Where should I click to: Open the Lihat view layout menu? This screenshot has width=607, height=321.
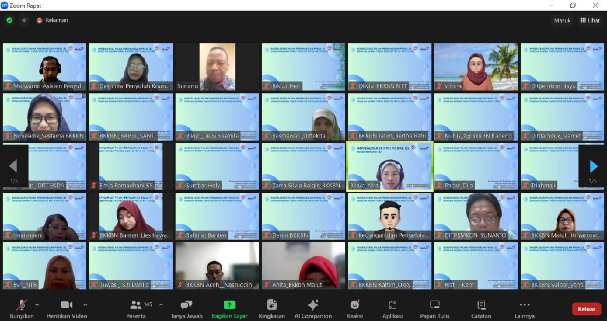pos(590,20)
